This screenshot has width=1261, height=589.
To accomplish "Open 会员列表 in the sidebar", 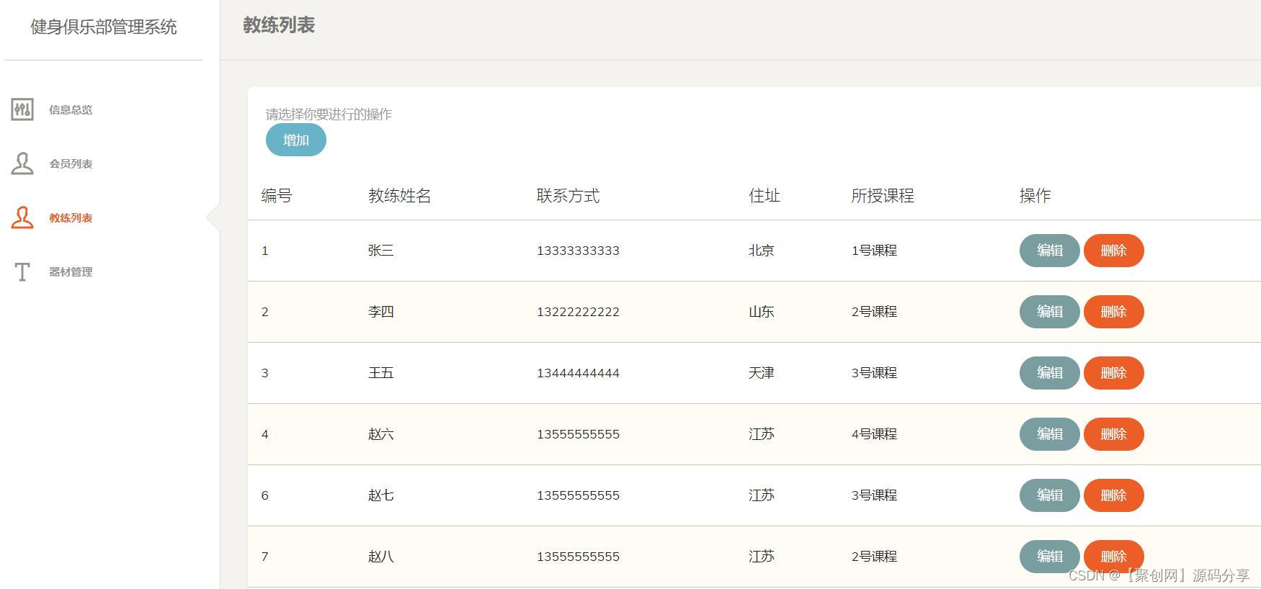I will pyautogui.click(x=71, y=163).
